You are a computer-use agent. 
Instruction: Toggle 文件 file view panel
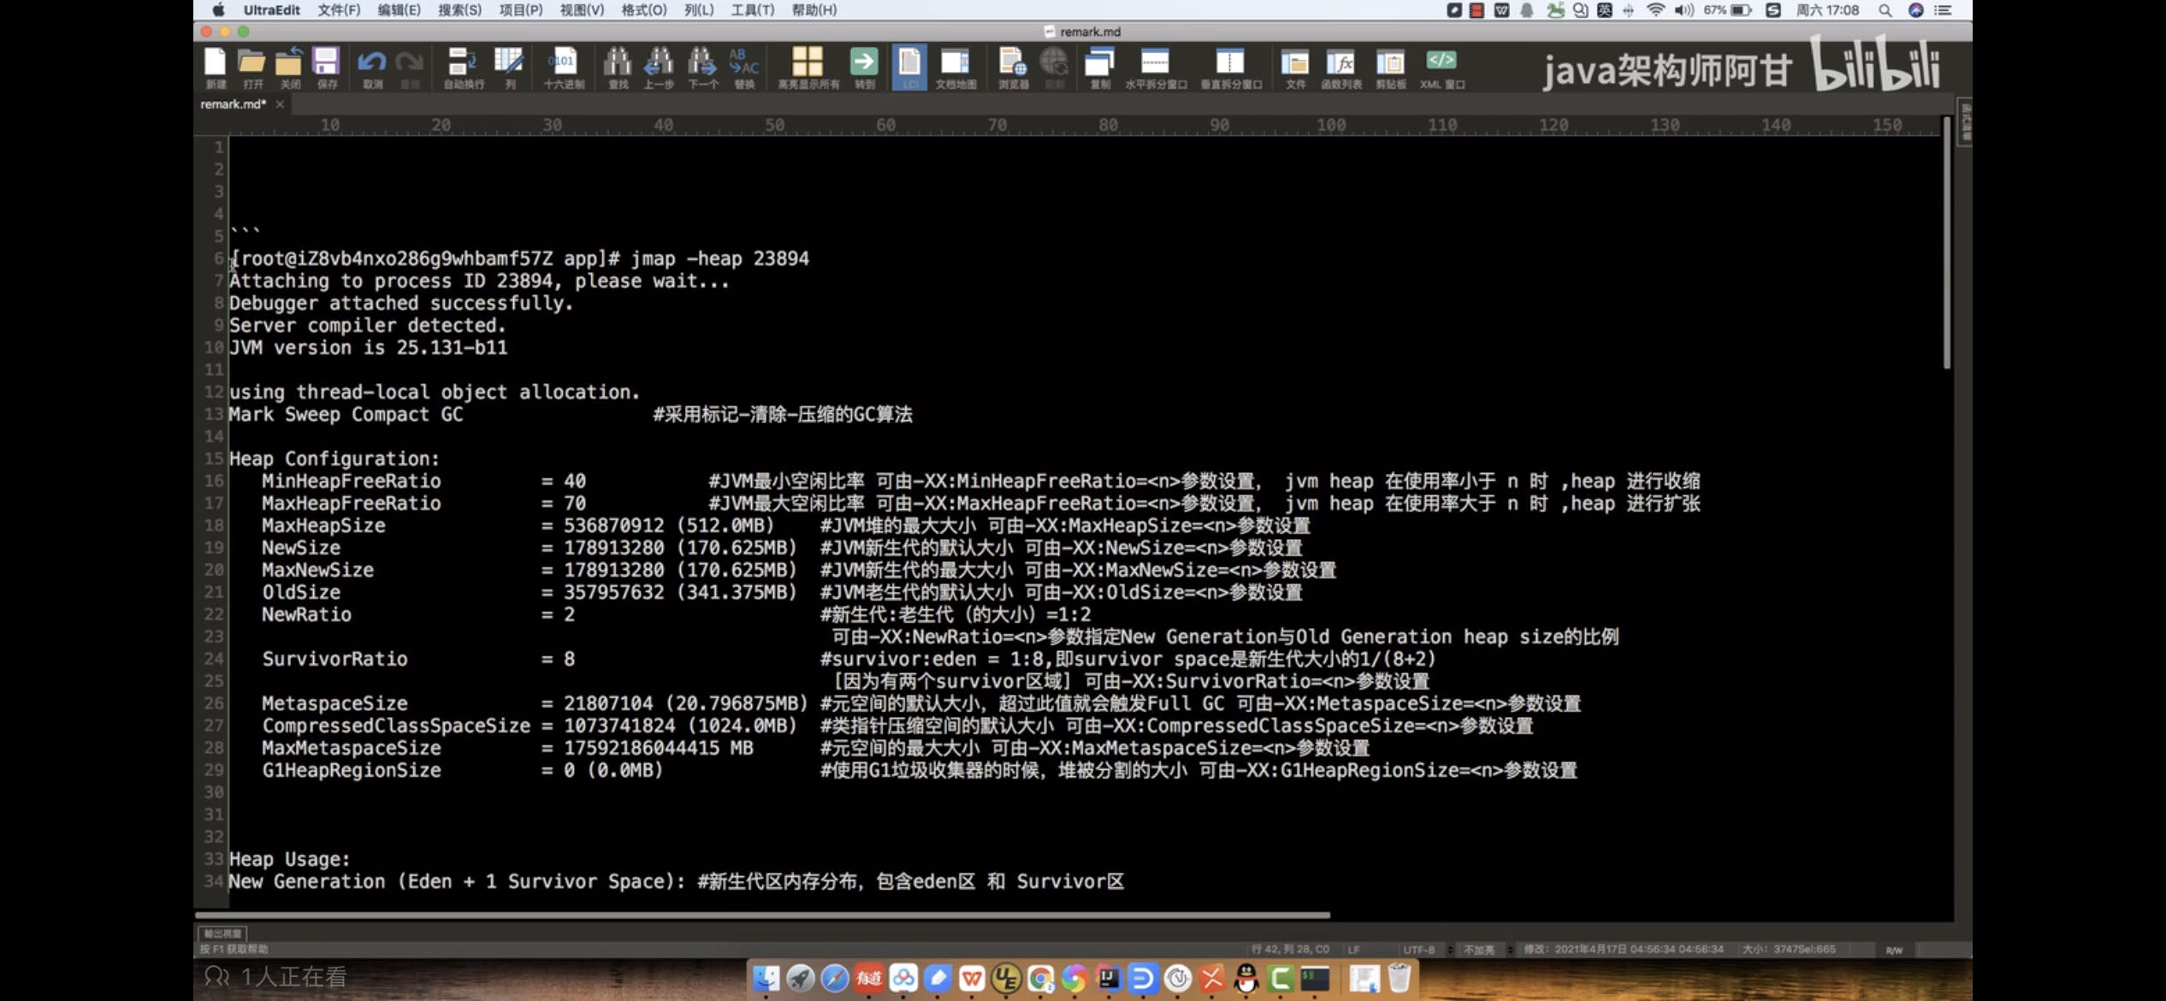tap(1295, 68)
